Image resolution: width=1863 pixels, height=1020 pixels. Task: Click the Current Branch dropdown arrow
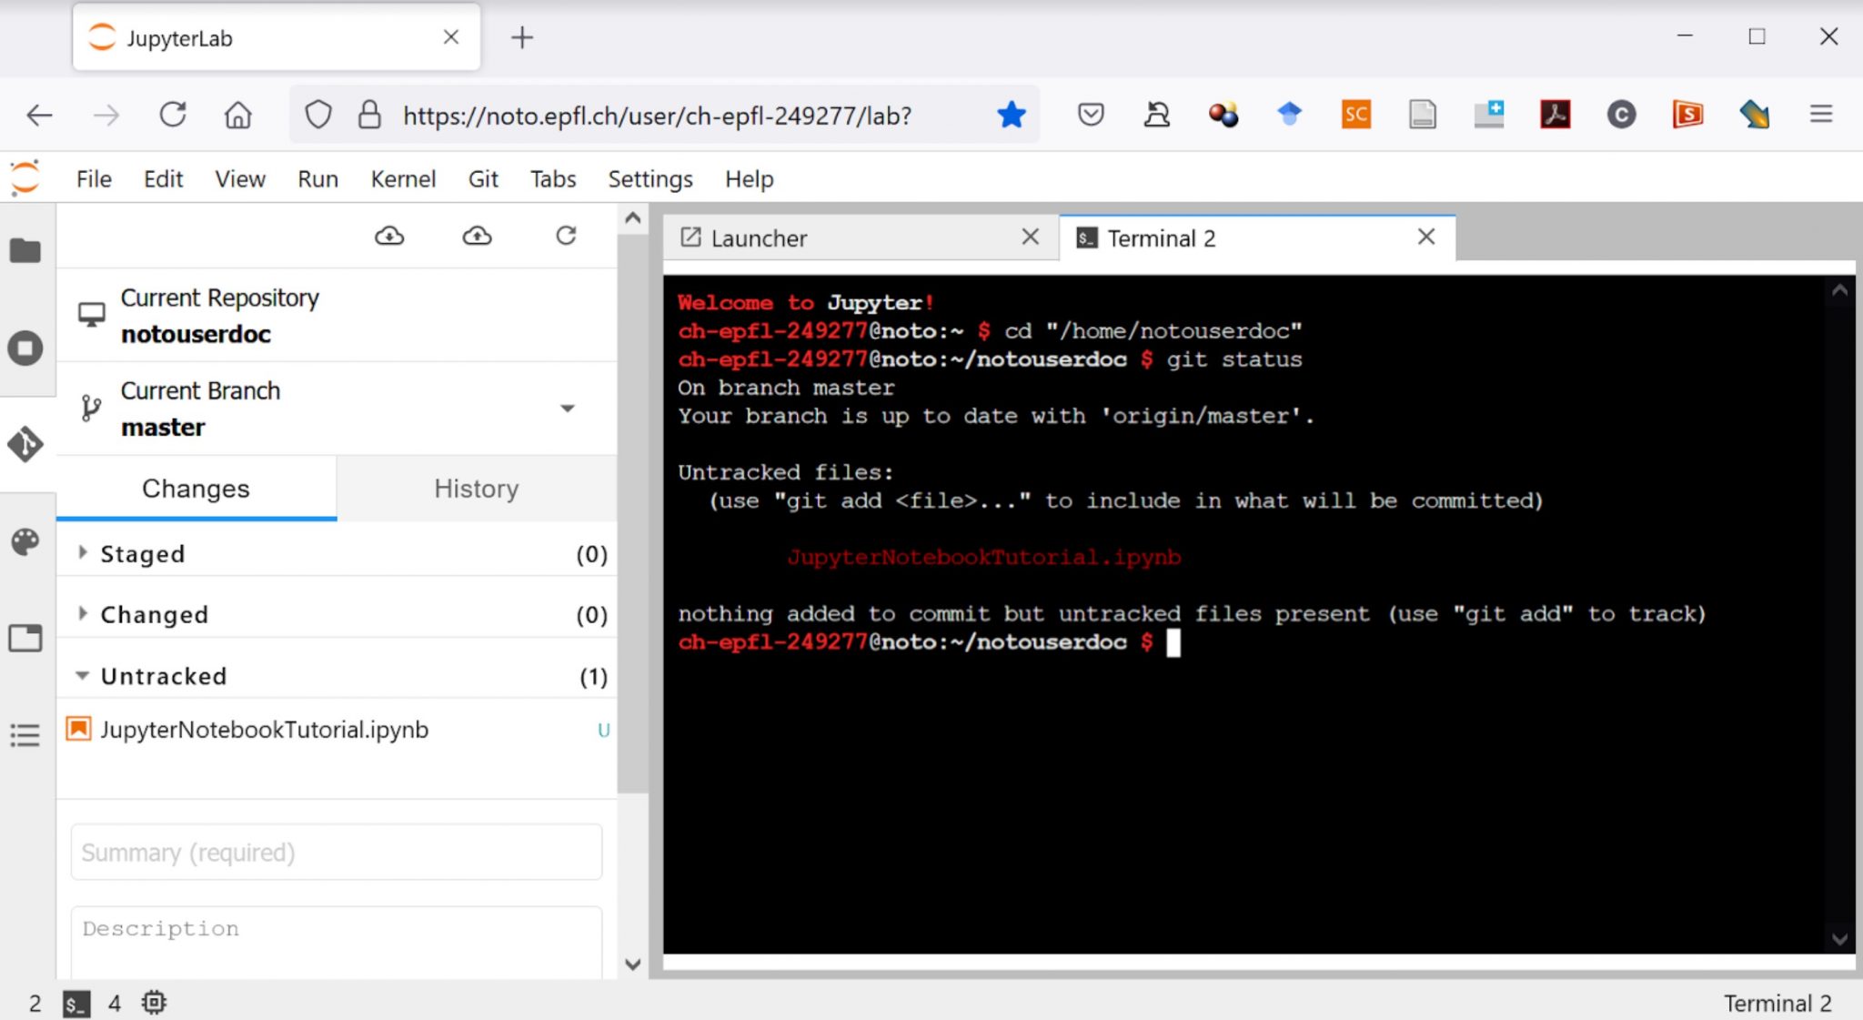point(566,407)
